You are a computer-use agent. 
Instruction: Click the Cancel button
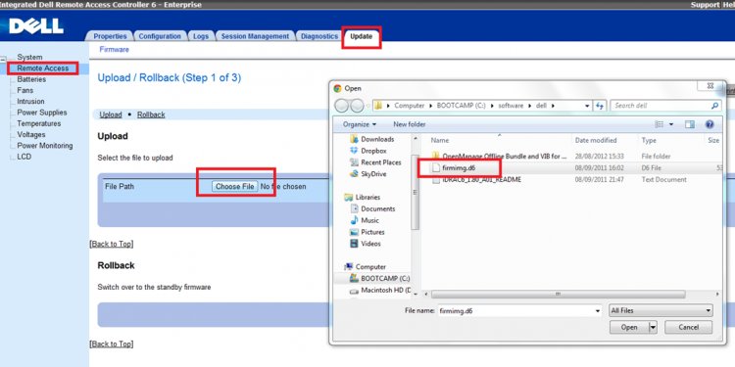[x=689, y=328]
